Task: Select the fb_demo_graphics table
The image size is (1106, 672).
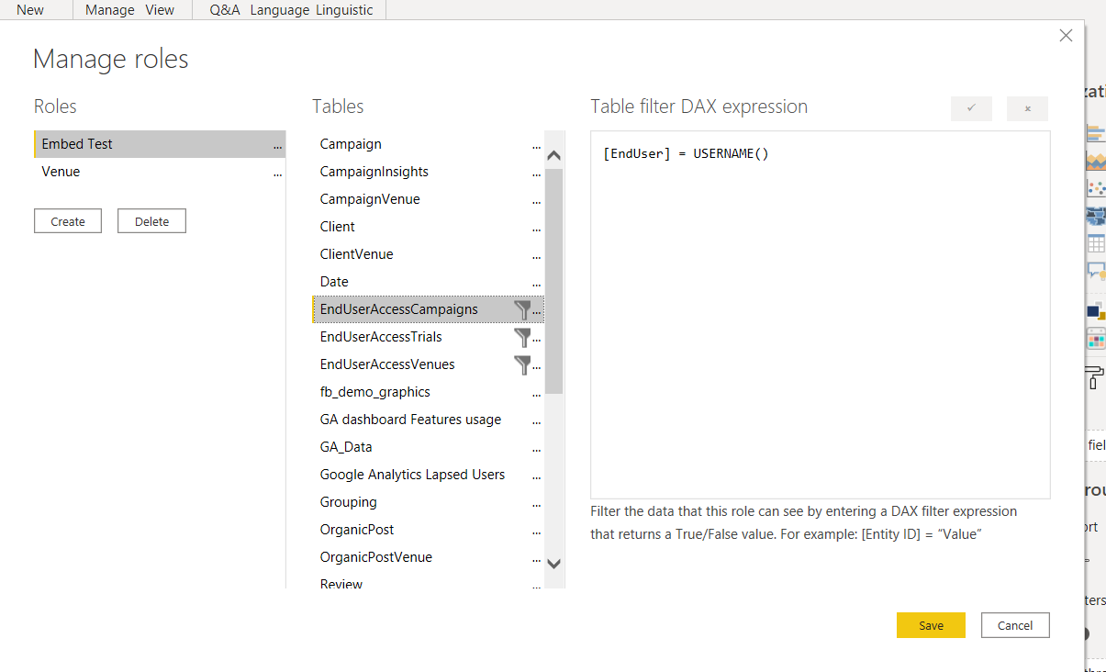Action: (x=429, y=392)
